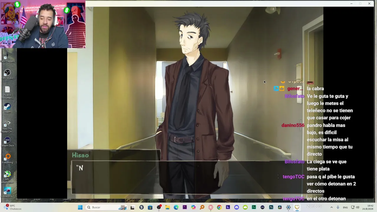Image resolution: width=377 pixels, height=212 pixels.
Task: Click the streamer webcam overlay
Action: (x=43, y=24)
